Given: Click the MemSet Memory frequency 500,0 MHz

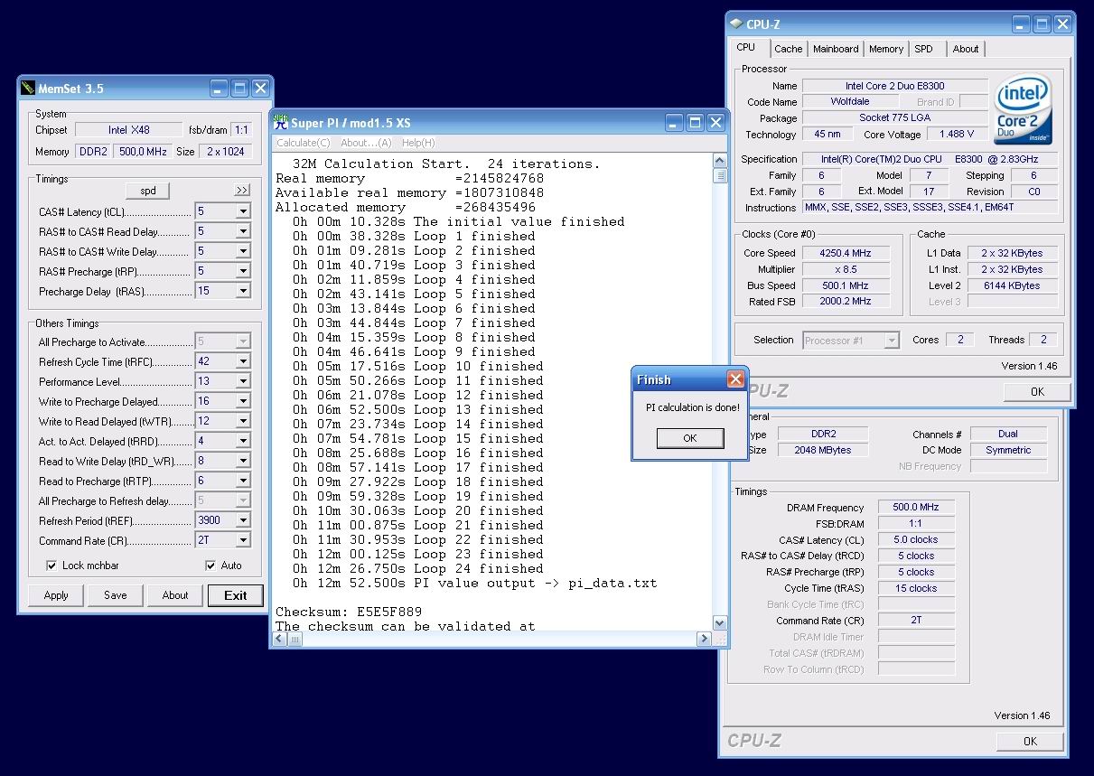Looking at the screenshot, I should [x=143, y=152].
